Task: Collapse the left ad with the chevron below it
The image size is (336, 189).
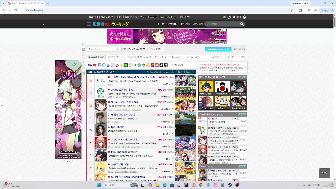Action: pos(68,161)
